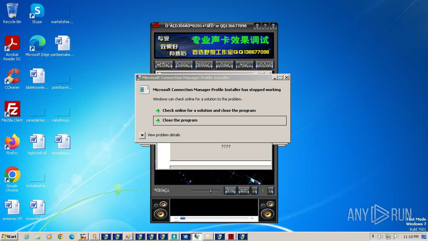Click the playback seek bar handle

tap(183, 218)
